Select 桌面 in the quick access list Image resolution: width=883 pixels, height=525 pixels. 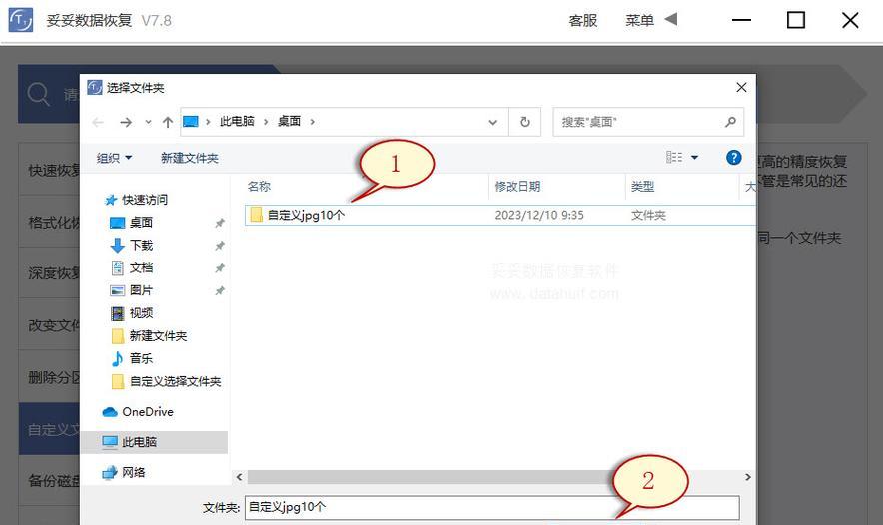(x=141, y=223)
